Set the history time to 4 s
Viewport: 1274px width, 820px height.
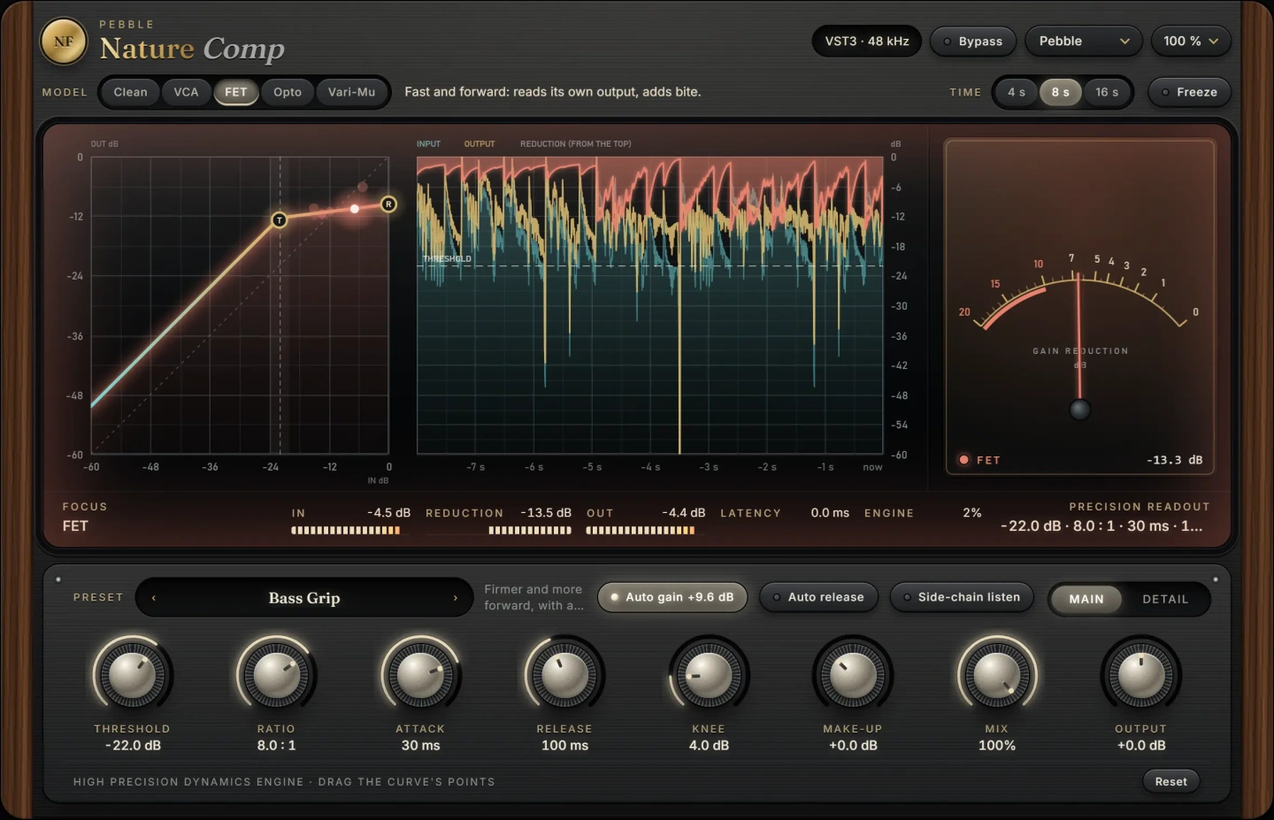1017,92
